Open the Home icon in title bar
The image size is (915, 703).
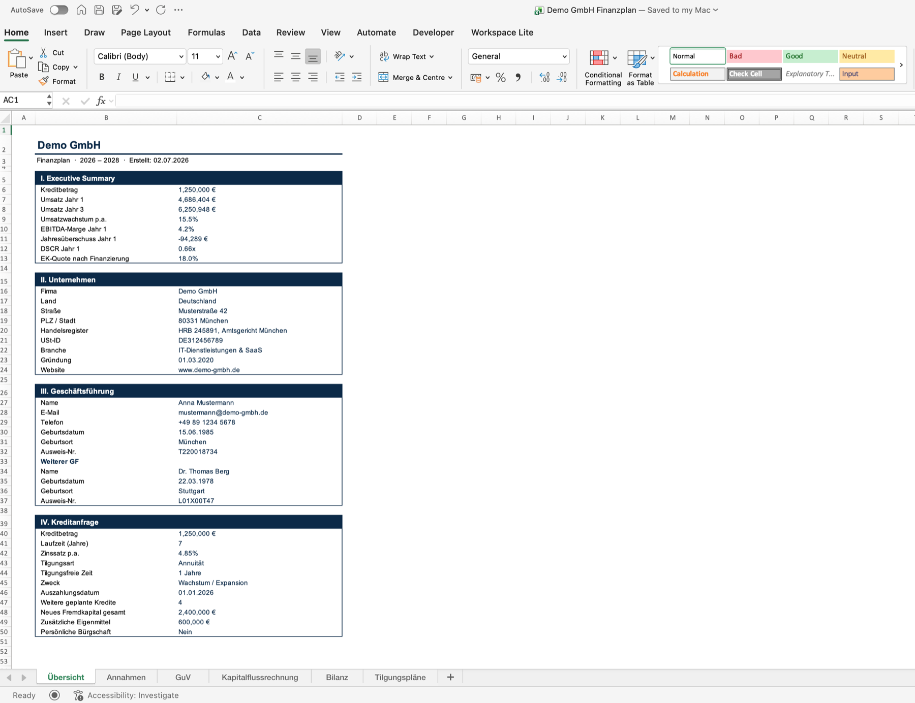click(81, 10)
